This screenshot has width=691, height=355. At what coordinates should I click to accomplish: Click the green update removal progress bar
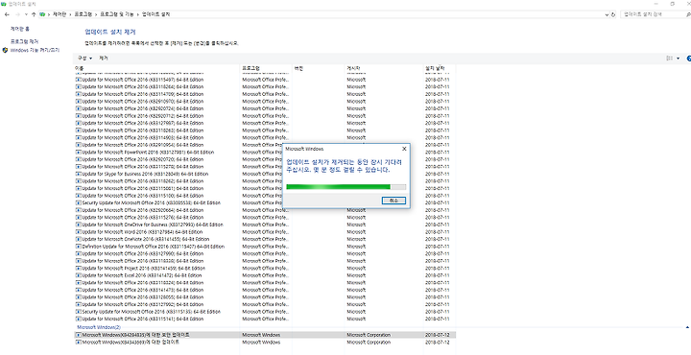pyautogui.click(x=345, y=187)
